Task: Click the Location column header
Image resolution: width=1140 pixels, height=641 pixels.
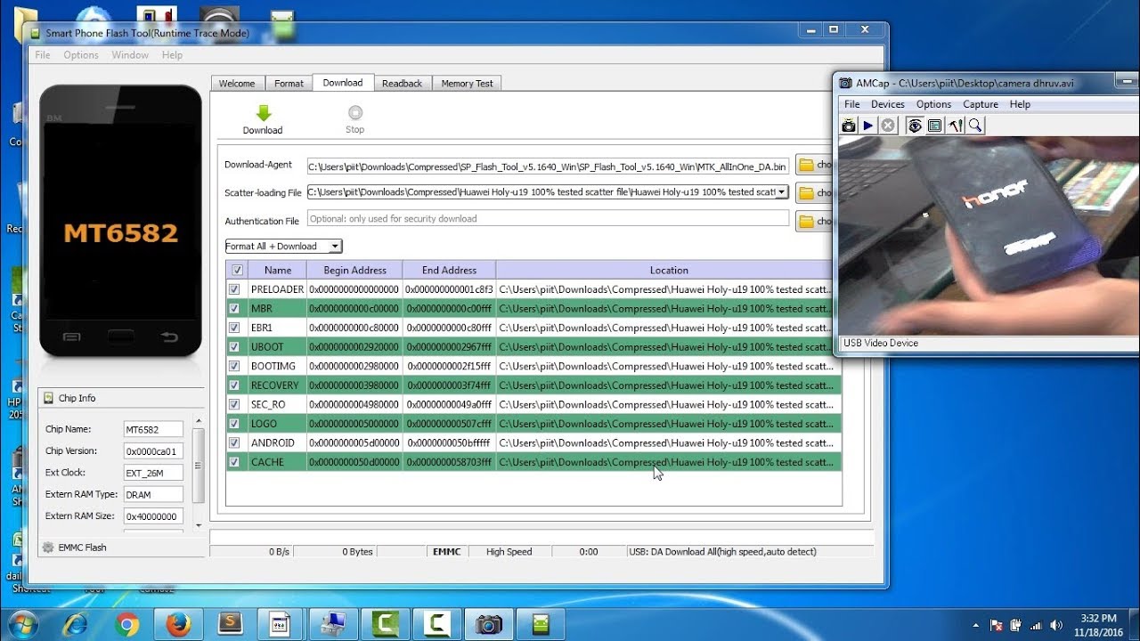Action: coord(669,270)
